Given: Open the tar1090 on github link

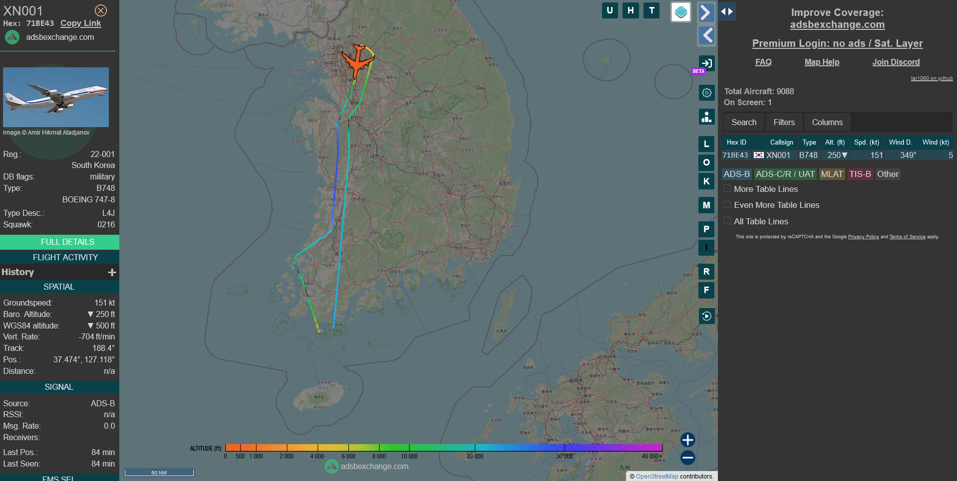Looking at the screenshot, I should point(932,78).
